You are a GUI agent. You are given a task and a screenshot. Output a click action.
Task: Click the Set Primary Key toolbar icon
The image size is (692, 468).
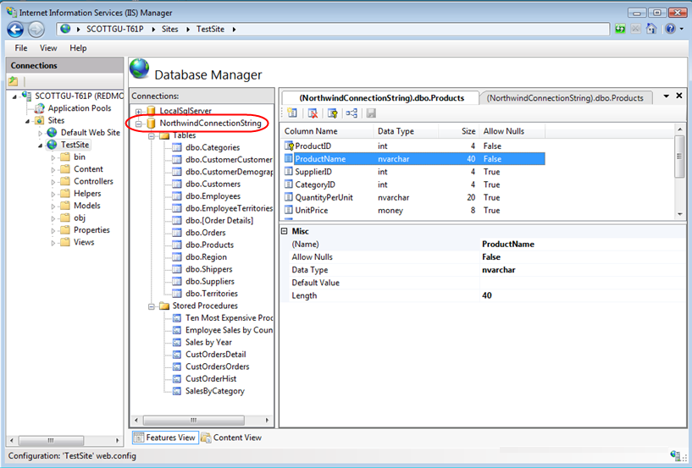[x=332, y=113]
